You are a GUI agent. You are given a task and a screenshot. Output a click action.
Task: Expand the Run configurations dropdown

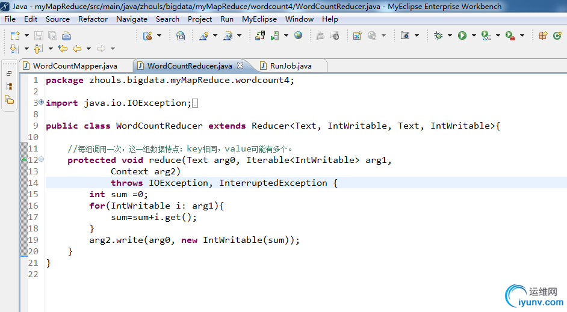pos(474,35)
